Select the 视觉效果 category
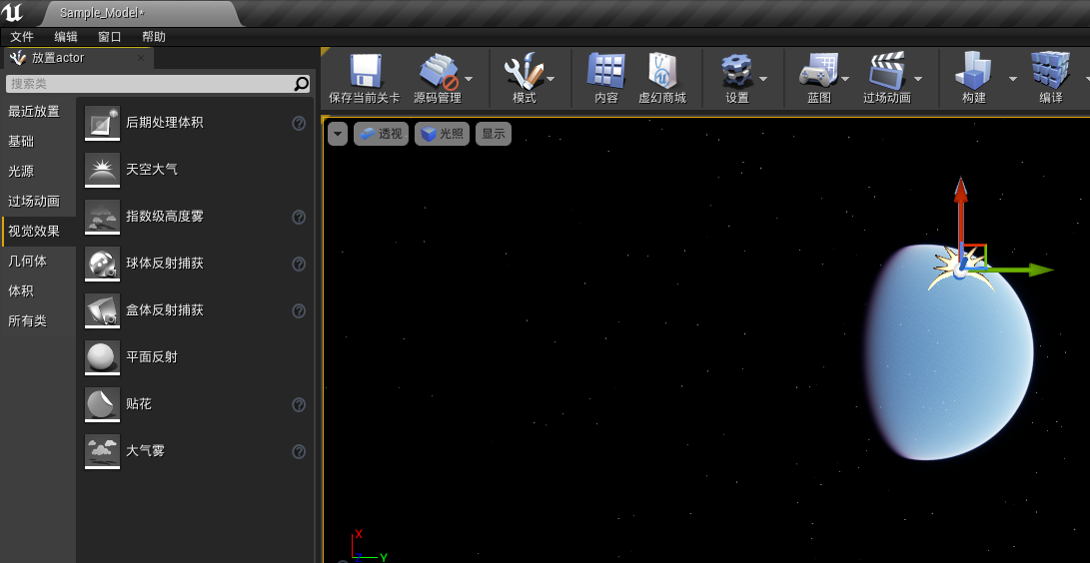 (38, 232)
